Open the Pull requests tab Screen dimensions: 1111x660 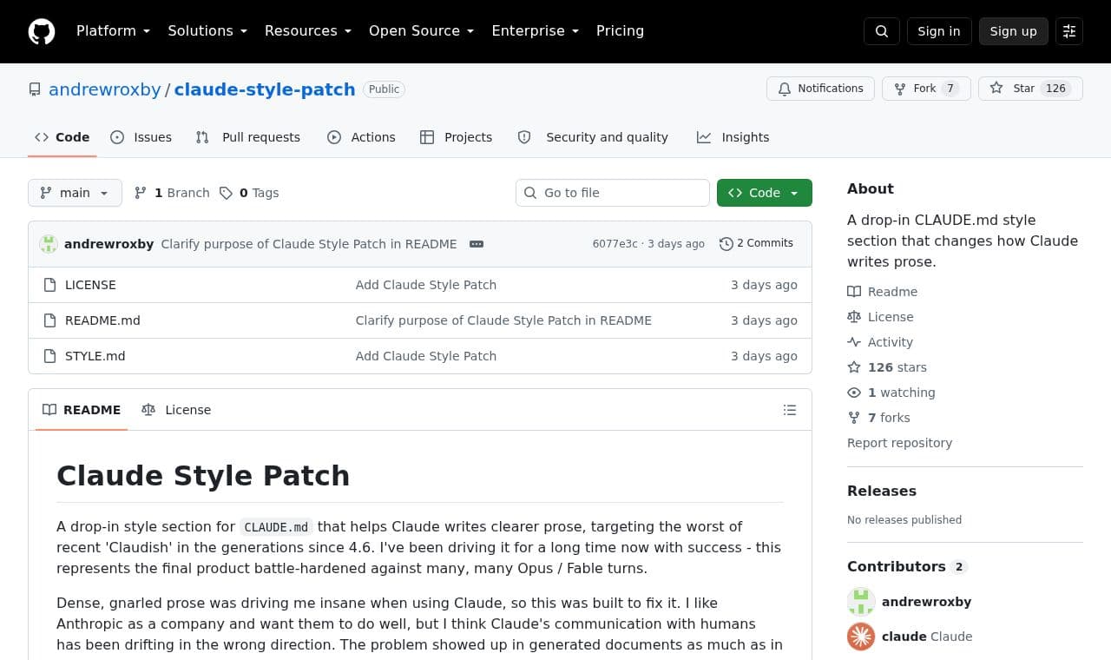click(248, 137)
